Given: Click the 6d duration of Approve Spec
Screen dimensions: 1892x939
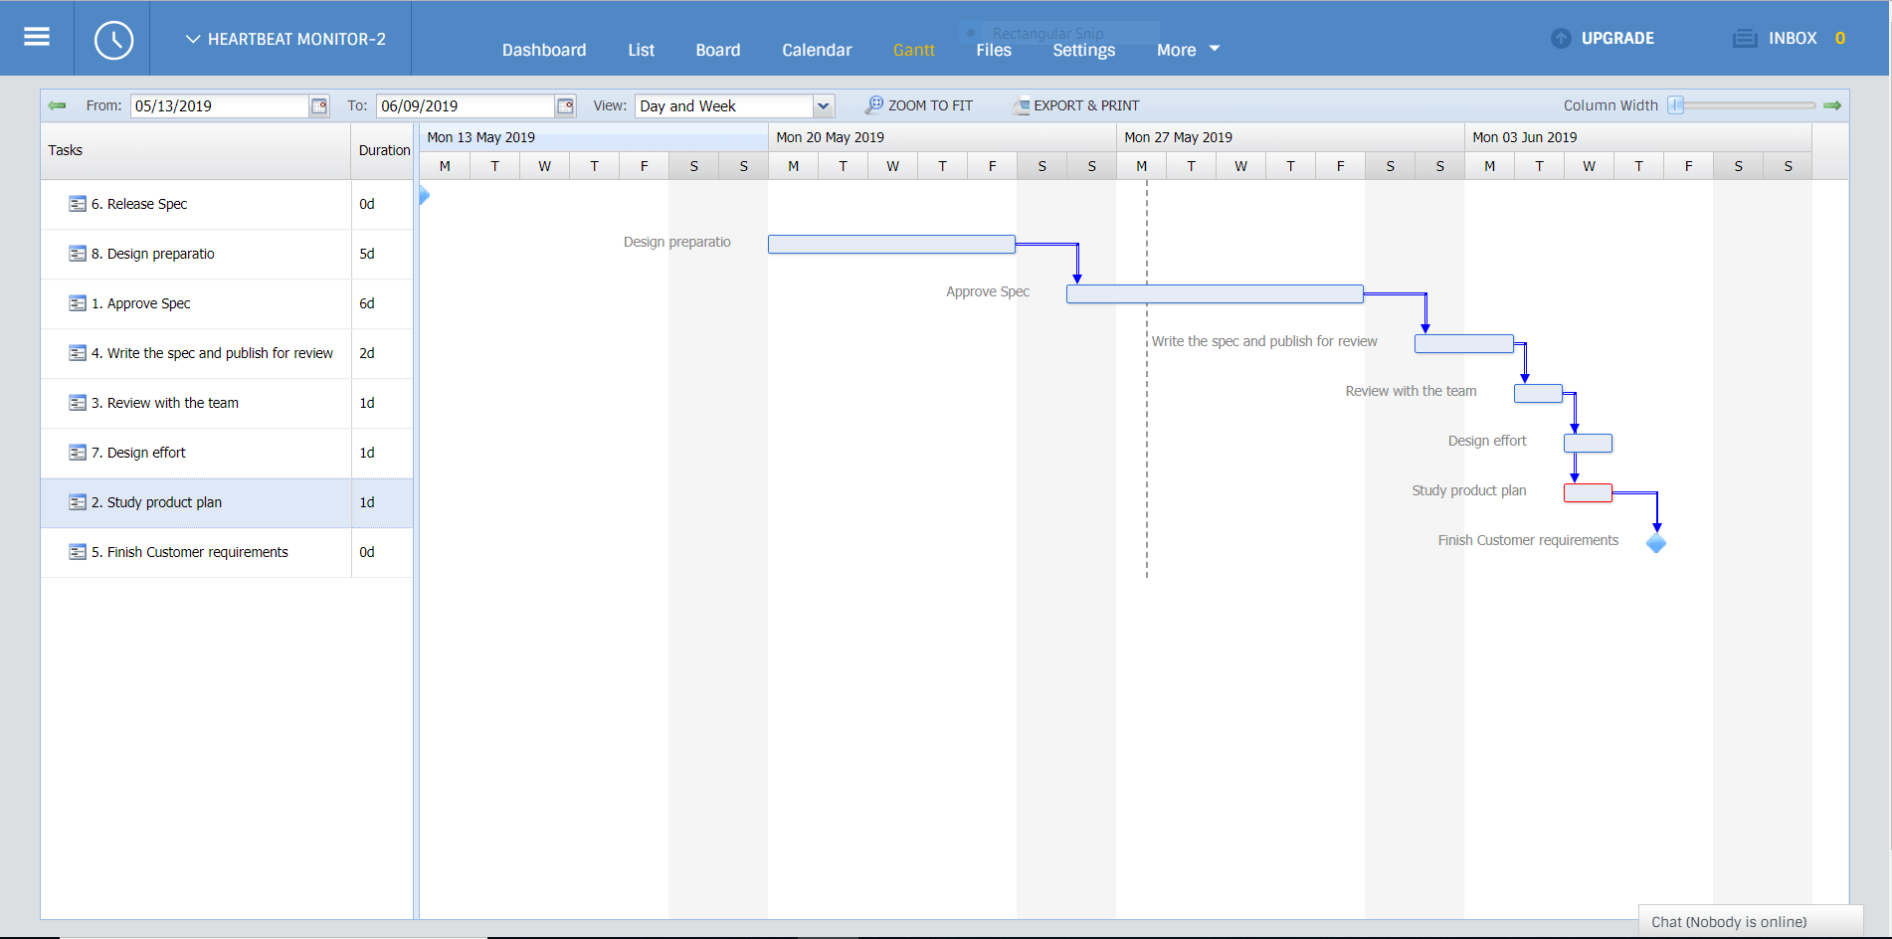Looking at the screenshot, I should [367, 303].
